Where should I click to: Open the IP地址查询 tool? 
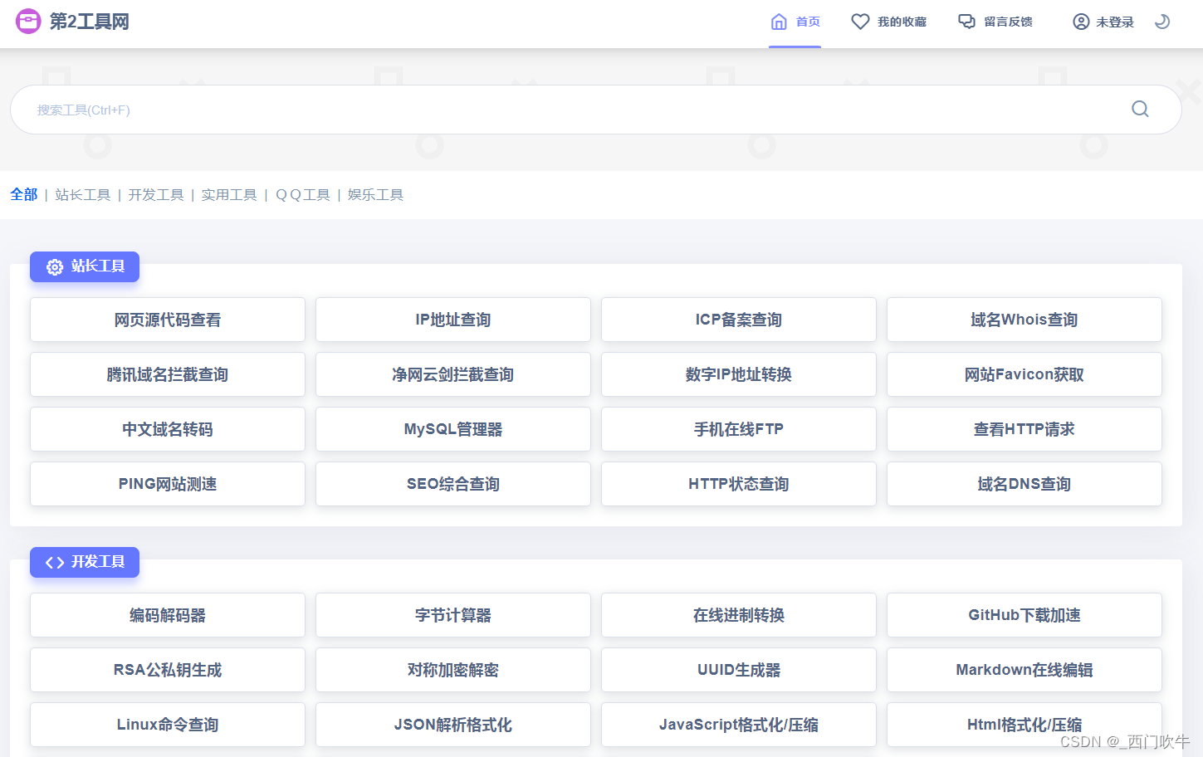click(453, 320)
